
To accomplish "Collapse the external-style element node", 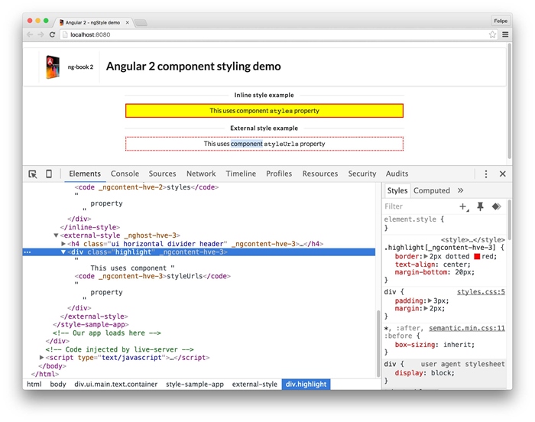I will (x=56, y=235).
